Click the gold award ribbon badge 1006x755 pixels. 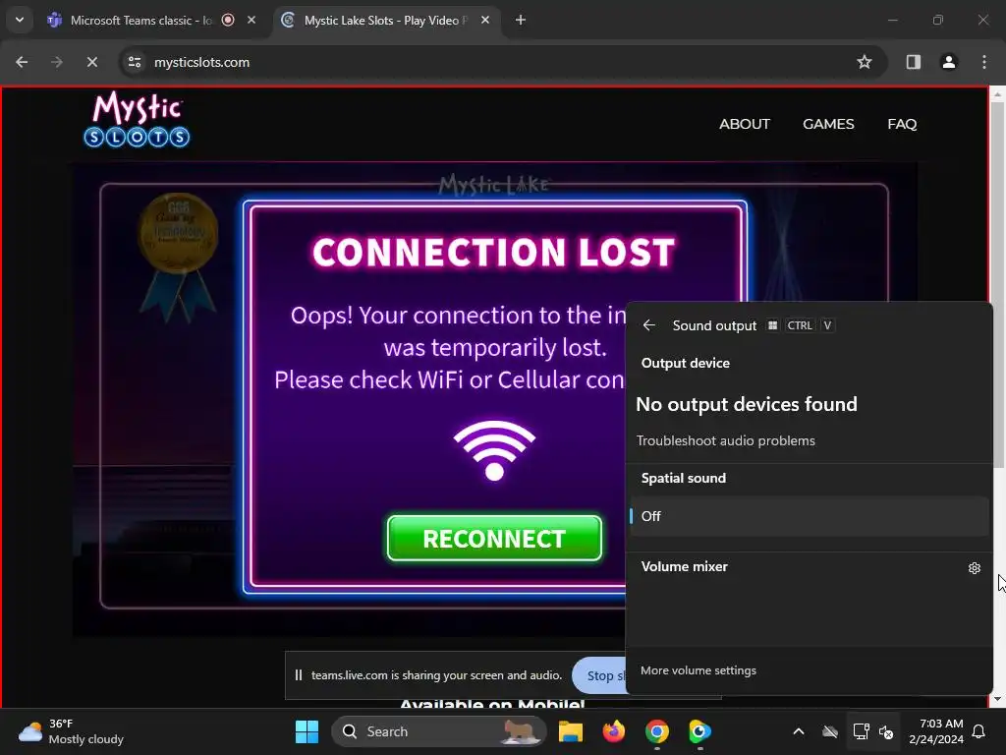(179, 257)
